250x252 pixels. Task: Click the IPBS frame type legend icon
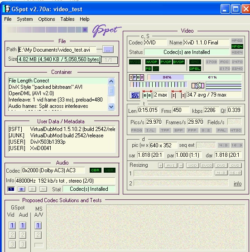tap(136, 78)
